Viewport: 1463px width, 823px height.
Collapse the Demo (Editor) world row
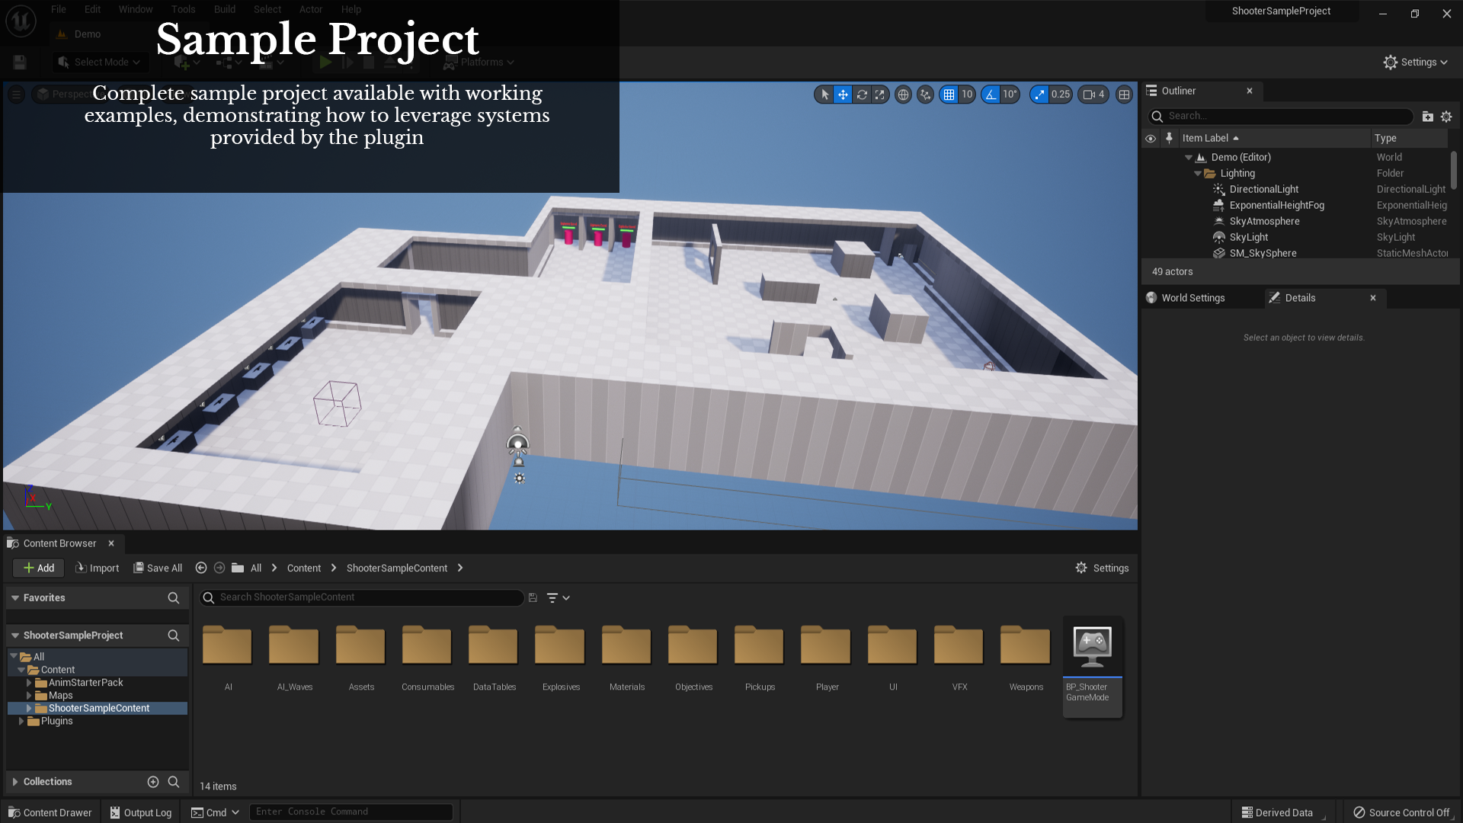point(1189,158)
